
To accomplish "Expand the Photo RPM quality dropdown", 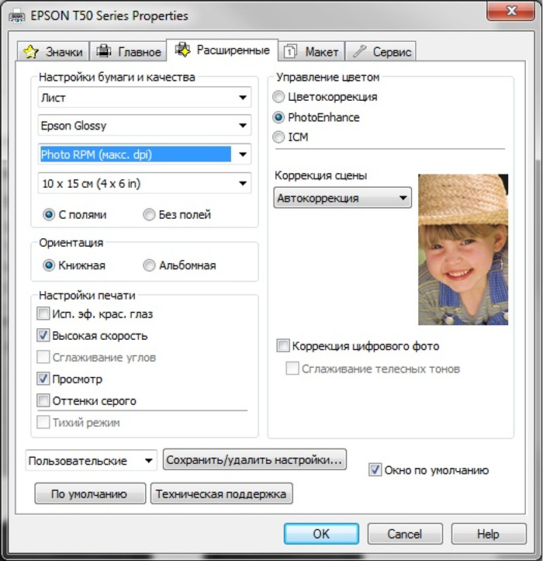I will tap(243, 154).
